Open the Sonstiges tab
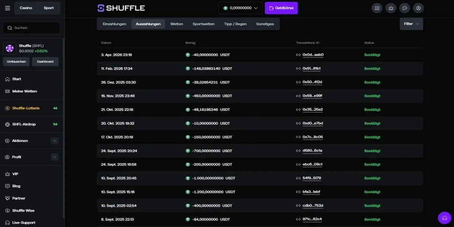454x227 pixels. [265, 24]
